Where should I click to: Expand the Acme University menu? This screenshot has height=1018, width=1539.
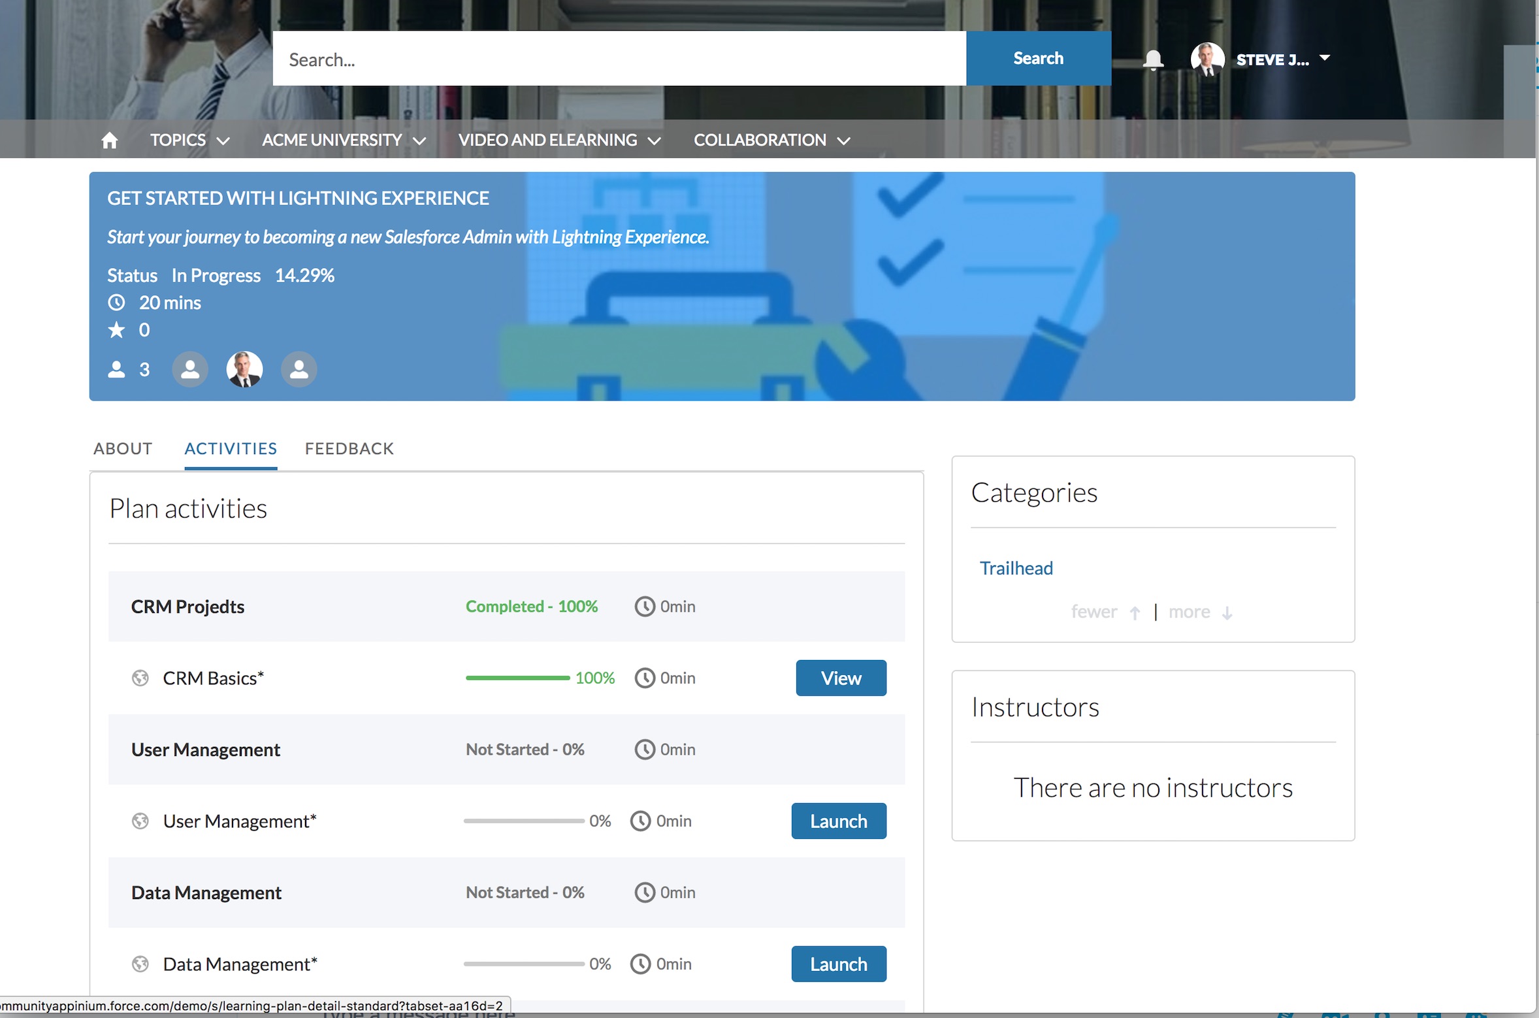(x=344, y=140)
